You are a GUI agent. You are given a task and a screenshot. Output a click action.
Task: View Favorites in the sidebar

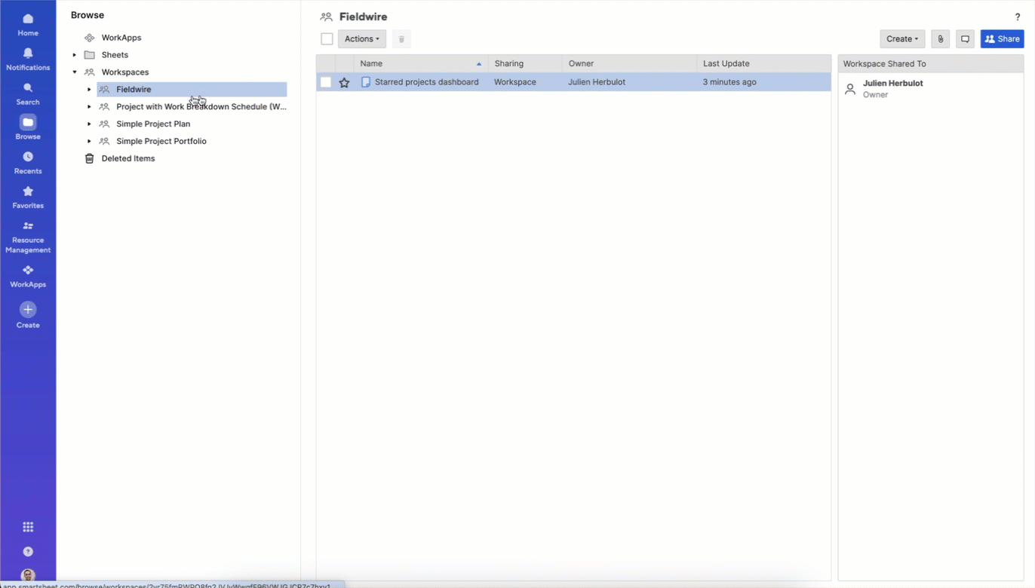coord(28,196)
